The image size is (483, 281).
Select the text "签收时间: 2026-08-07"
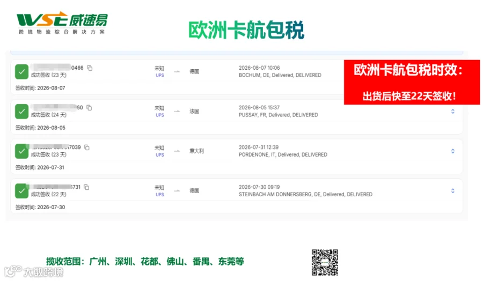pos(40,88)
